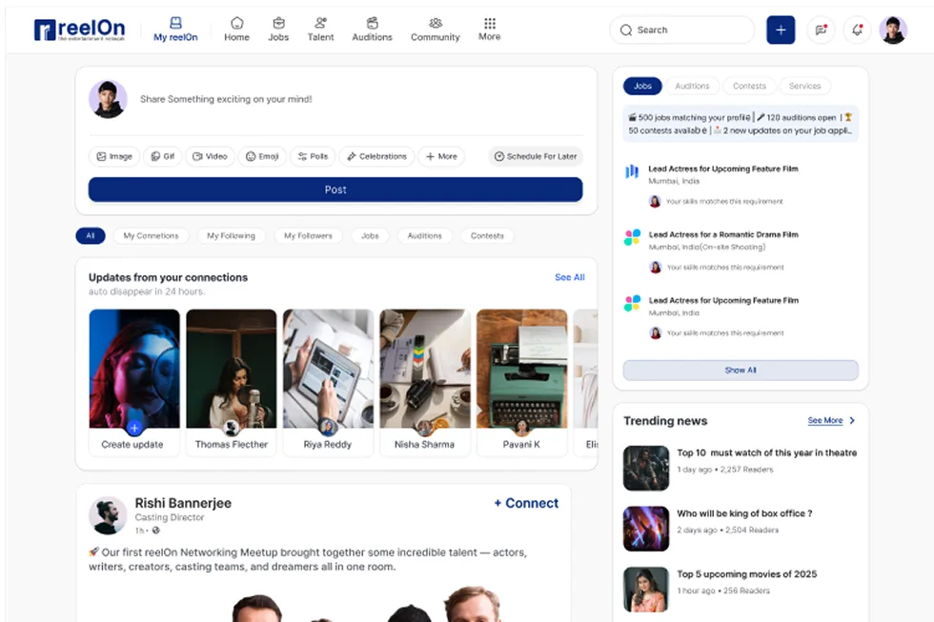The image size is (934, 622).
Task: Open the Community navigation icon
Action: click(x=435, y=24)
